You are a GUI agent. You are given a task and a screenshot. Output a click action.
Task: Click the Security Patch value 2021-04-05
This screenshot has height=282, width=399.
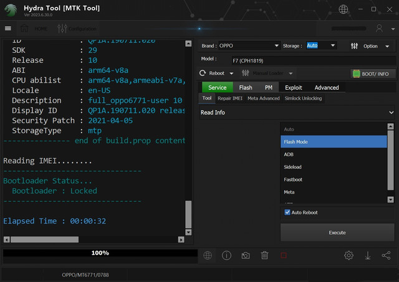[x=110, y=120]
